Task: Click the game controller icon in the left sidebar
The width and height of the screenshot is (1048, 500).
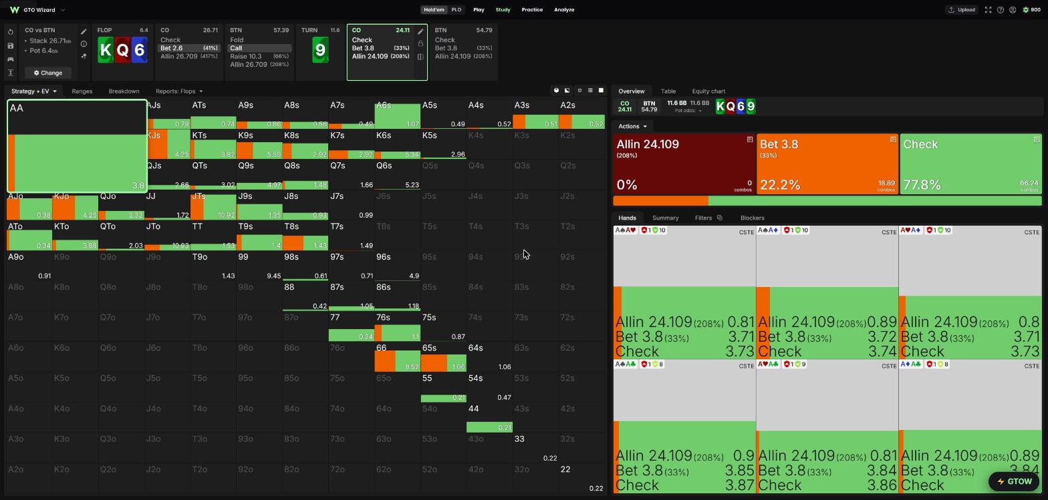Action: point(11,59)
